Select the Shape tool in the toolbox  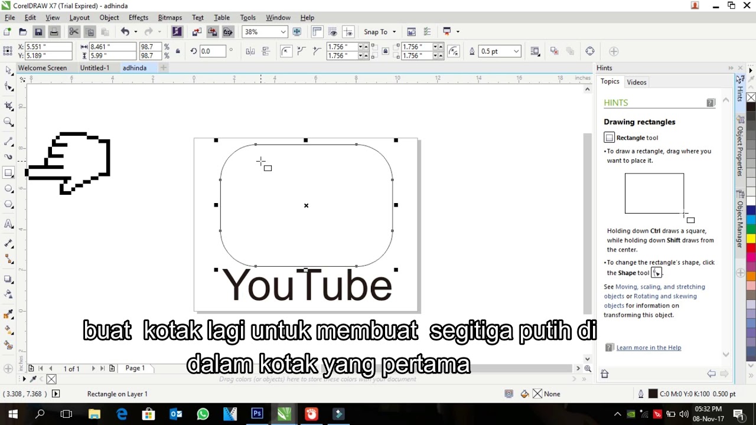click(x=8, y=87)
